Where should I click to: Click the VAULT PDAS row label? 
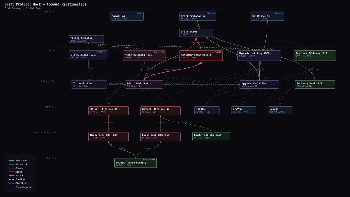49,81
